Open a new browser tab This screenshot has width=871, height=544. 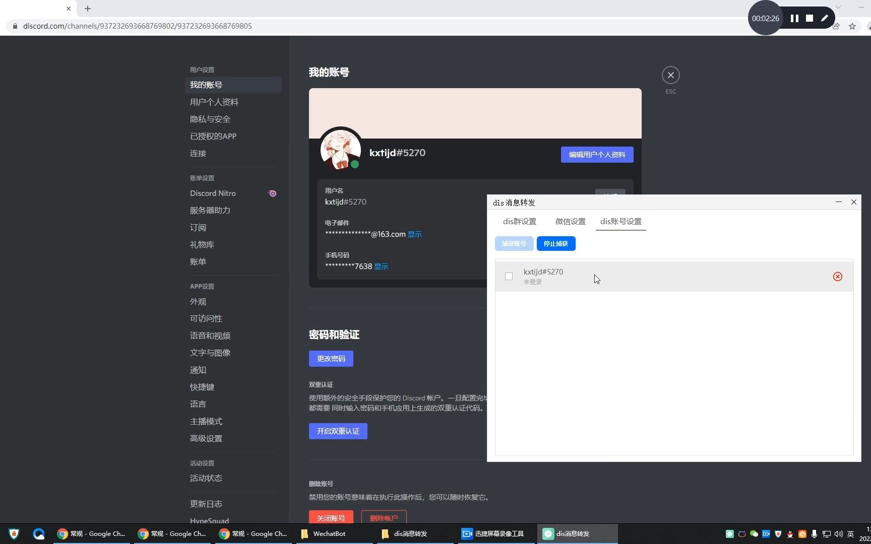88,9
